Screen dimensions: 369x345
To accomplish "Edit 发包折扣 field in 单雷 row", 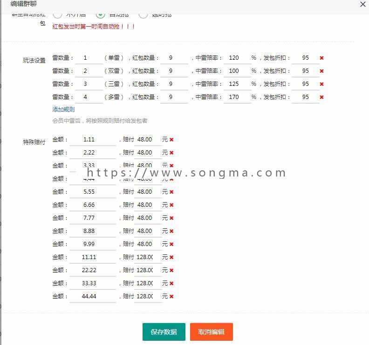I will [306, 58].
